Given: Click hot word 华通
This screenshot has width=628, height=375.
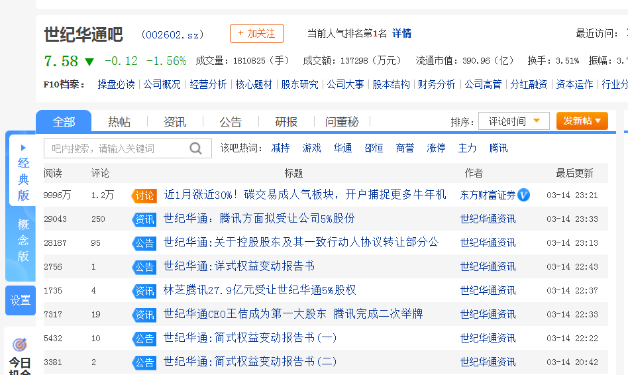Looking at the screenshot, I should pos(343,148).
